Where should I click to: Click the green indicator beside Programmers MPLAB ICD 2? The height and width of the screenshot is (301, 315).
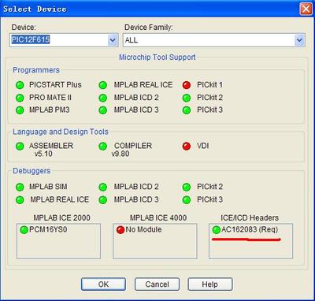tap(103, 98)
